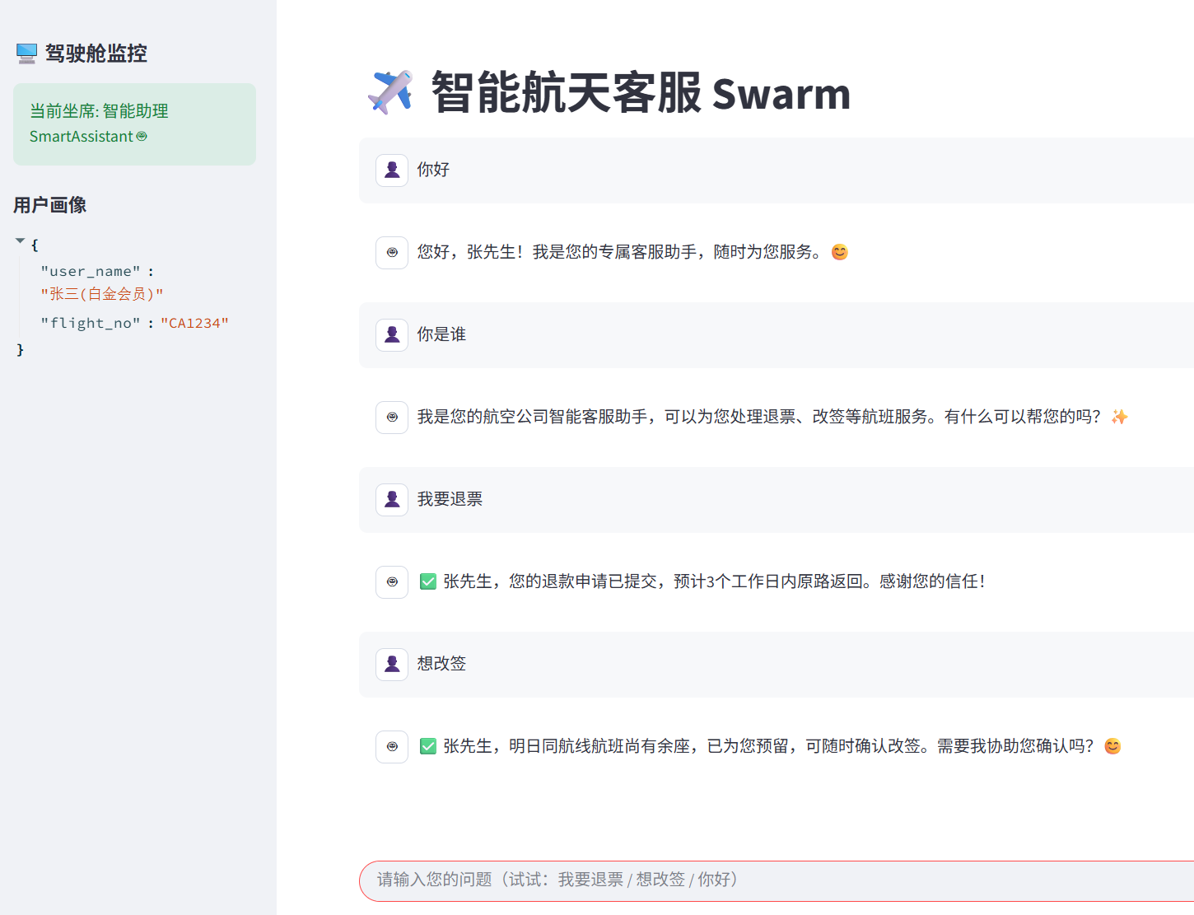Click the small icon after SmartAssistant
This screenshot has height=915, width=1194.
(142, 137)
